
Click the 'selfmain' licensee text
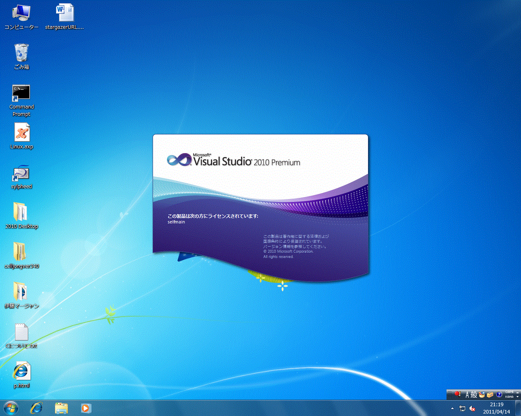point(176,222)
